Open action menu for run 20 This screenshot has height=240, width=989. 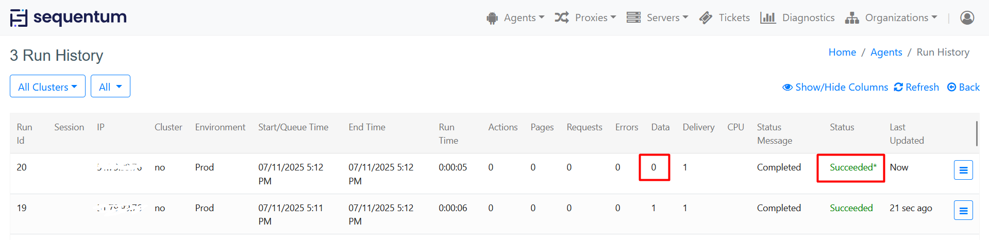[x=963, y=170]
